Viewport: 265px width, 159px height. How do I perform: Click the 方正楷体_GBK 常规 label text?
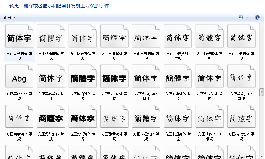[x=210, y=137]
